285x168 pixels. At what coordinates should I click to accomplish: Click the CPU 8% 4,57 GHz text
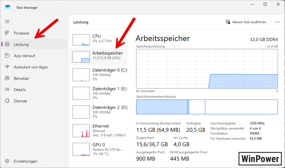tap(102, 41)
